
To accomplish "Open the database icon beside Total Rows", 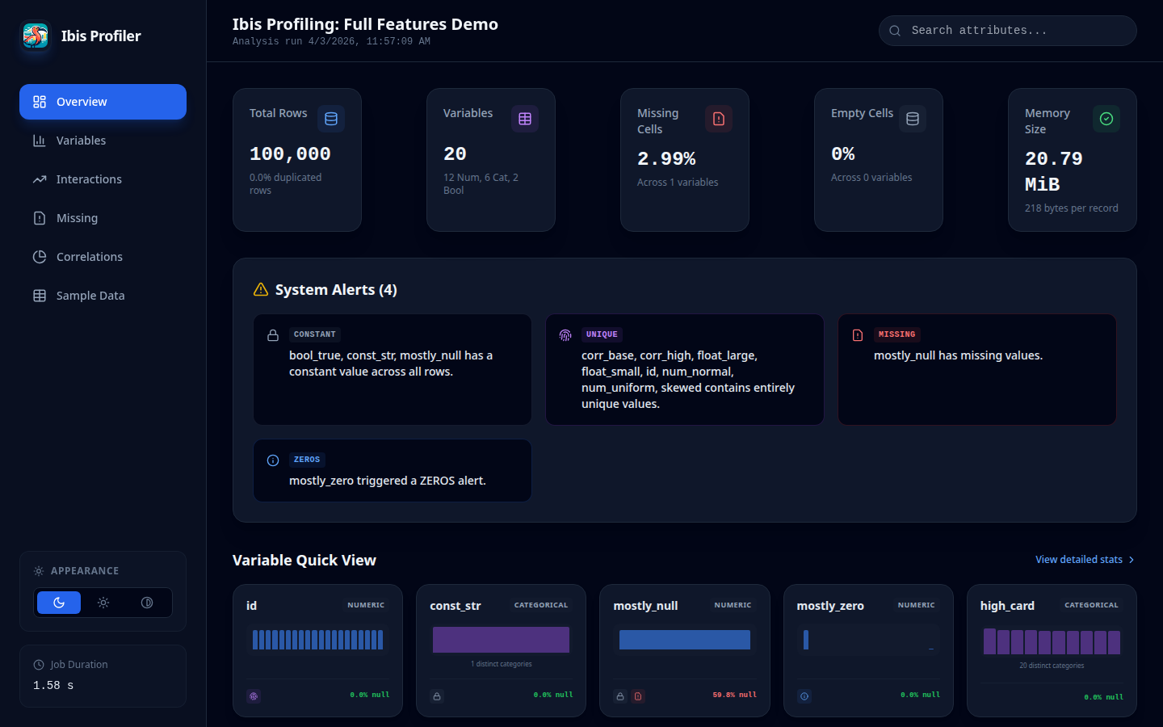I will 331,118.
